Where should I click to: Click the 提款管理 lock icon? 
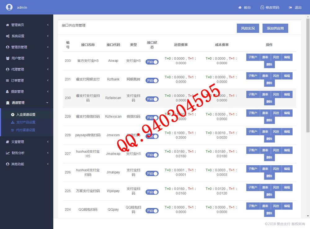pyautogui.click(x=7, y=91)
